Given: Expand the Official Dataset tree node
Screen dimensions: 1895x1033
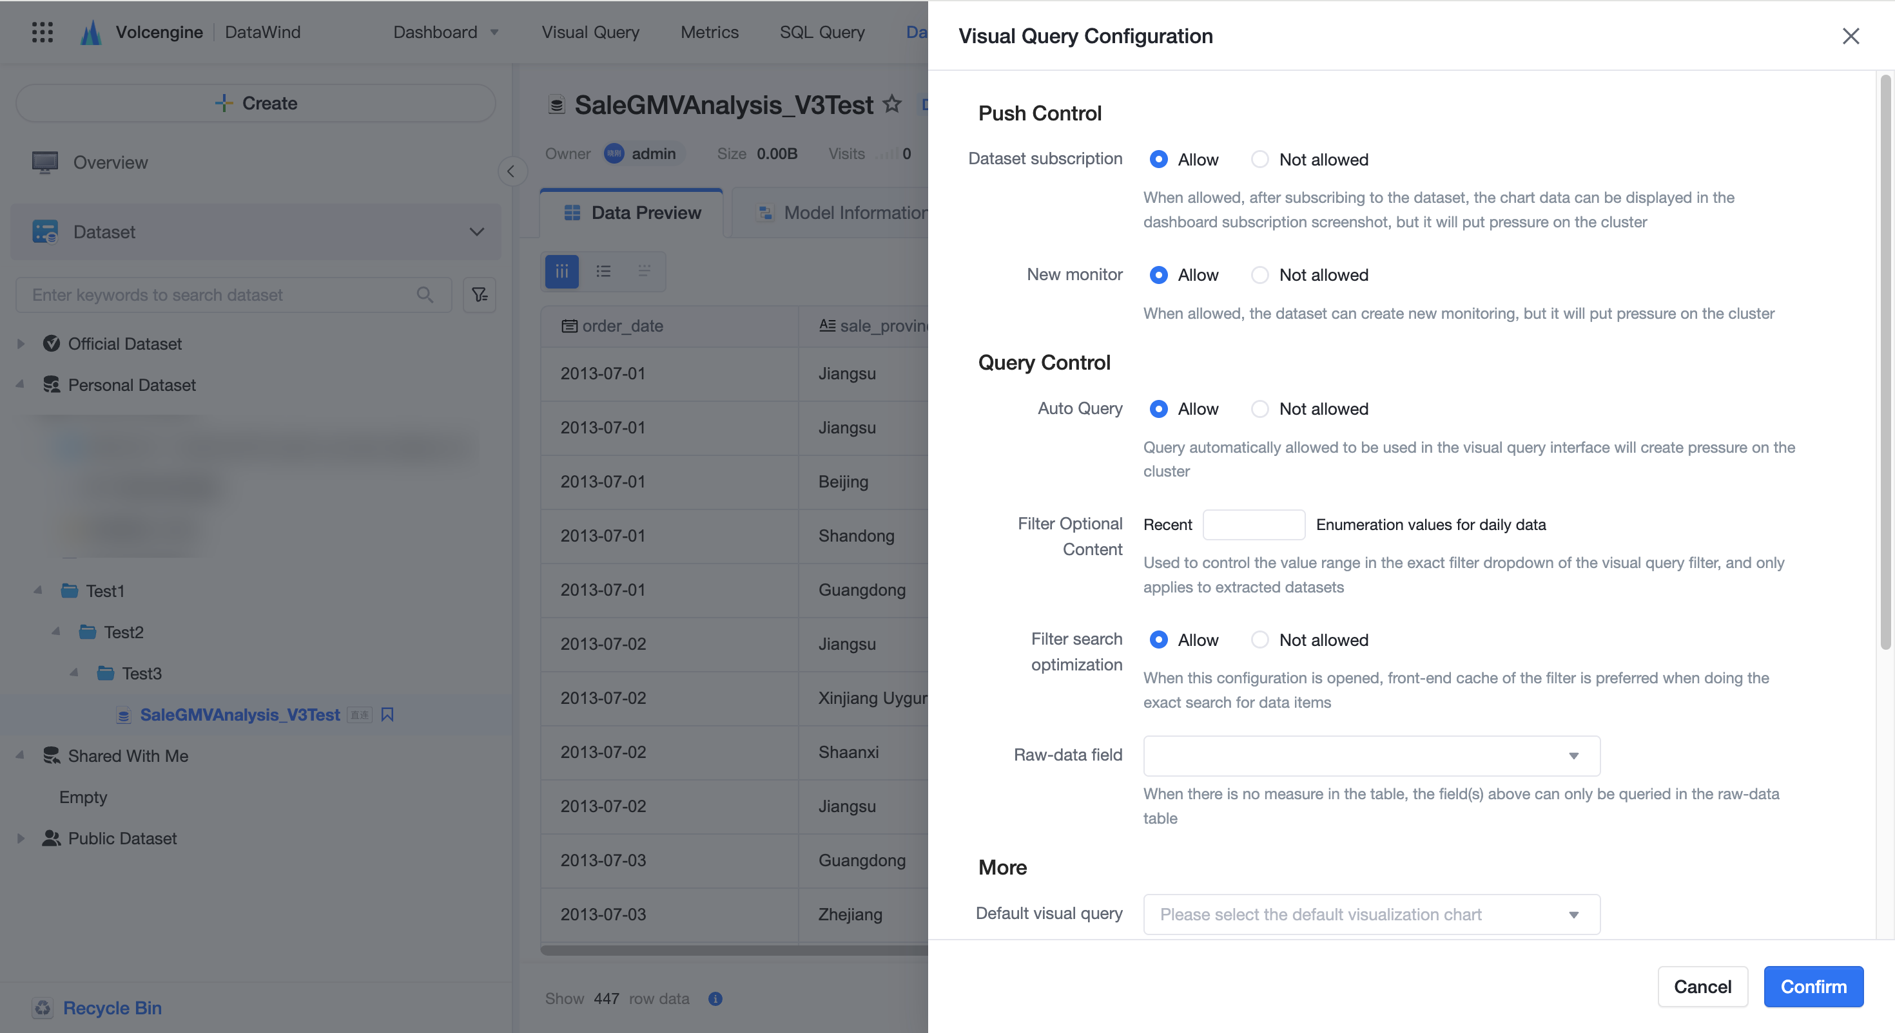Looking at the screenshot, I should pos(21,344).
